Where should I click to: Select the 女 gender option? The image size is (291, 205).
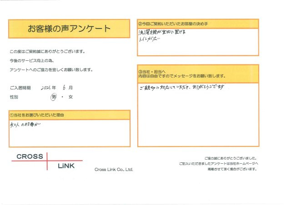pyautogui.click(x=70, y=97)
